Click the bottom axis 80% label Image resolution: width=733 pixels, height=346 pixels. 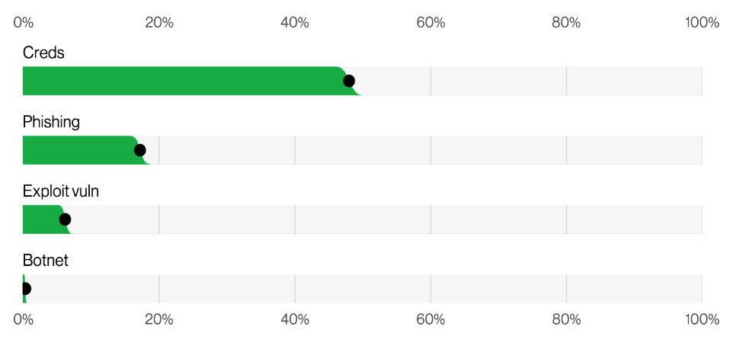(566, 320)
